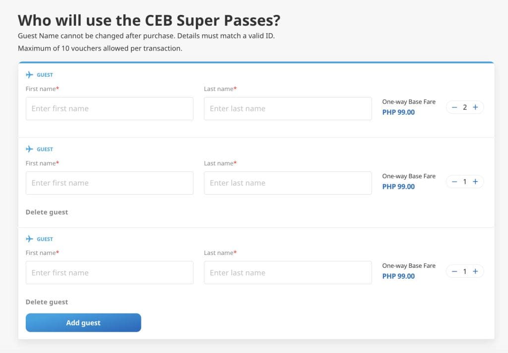Click the airplane icon of the first guest

click(x=30, y=75)
